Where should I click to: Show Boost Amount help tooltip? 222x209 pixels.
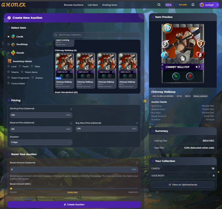click(137, 163)
